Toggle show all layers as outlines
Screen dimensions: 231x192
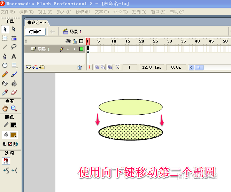(81, 41)
